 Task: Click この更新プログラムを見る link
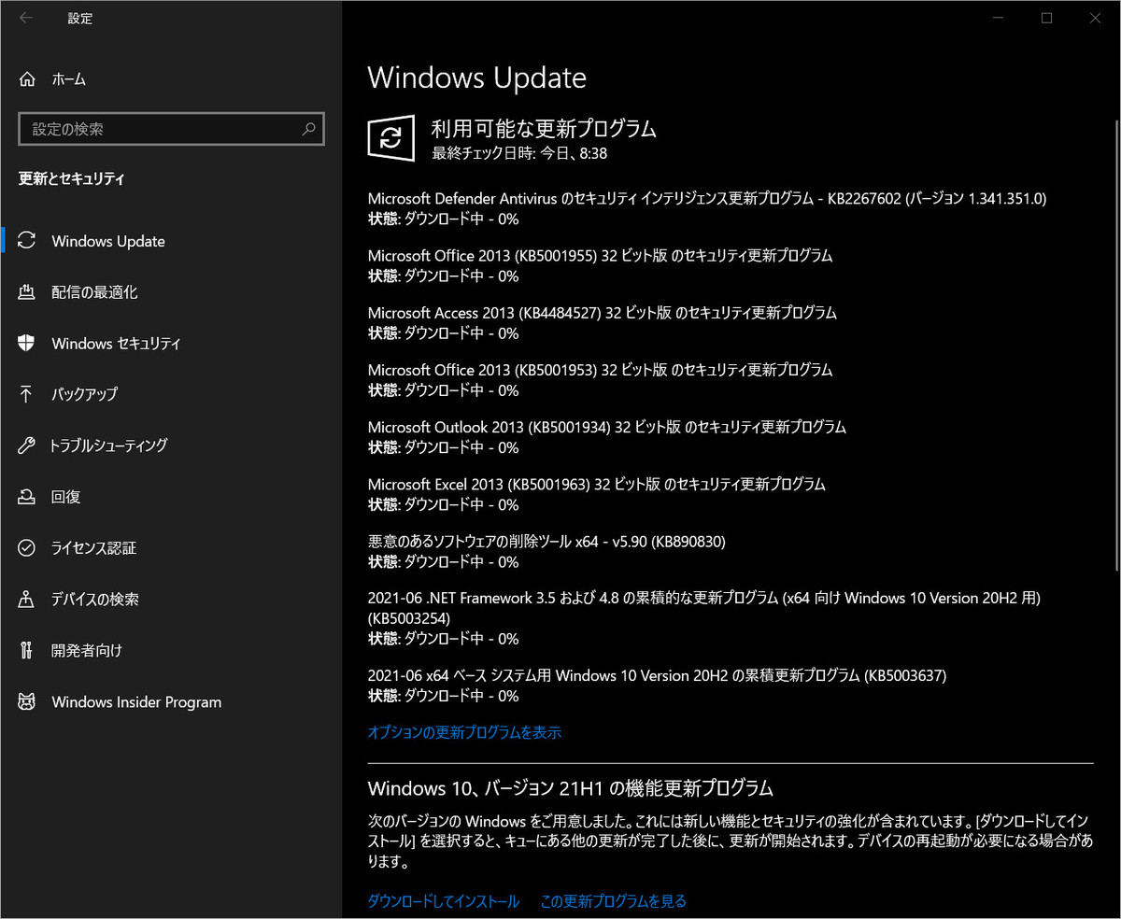[613, 901]
